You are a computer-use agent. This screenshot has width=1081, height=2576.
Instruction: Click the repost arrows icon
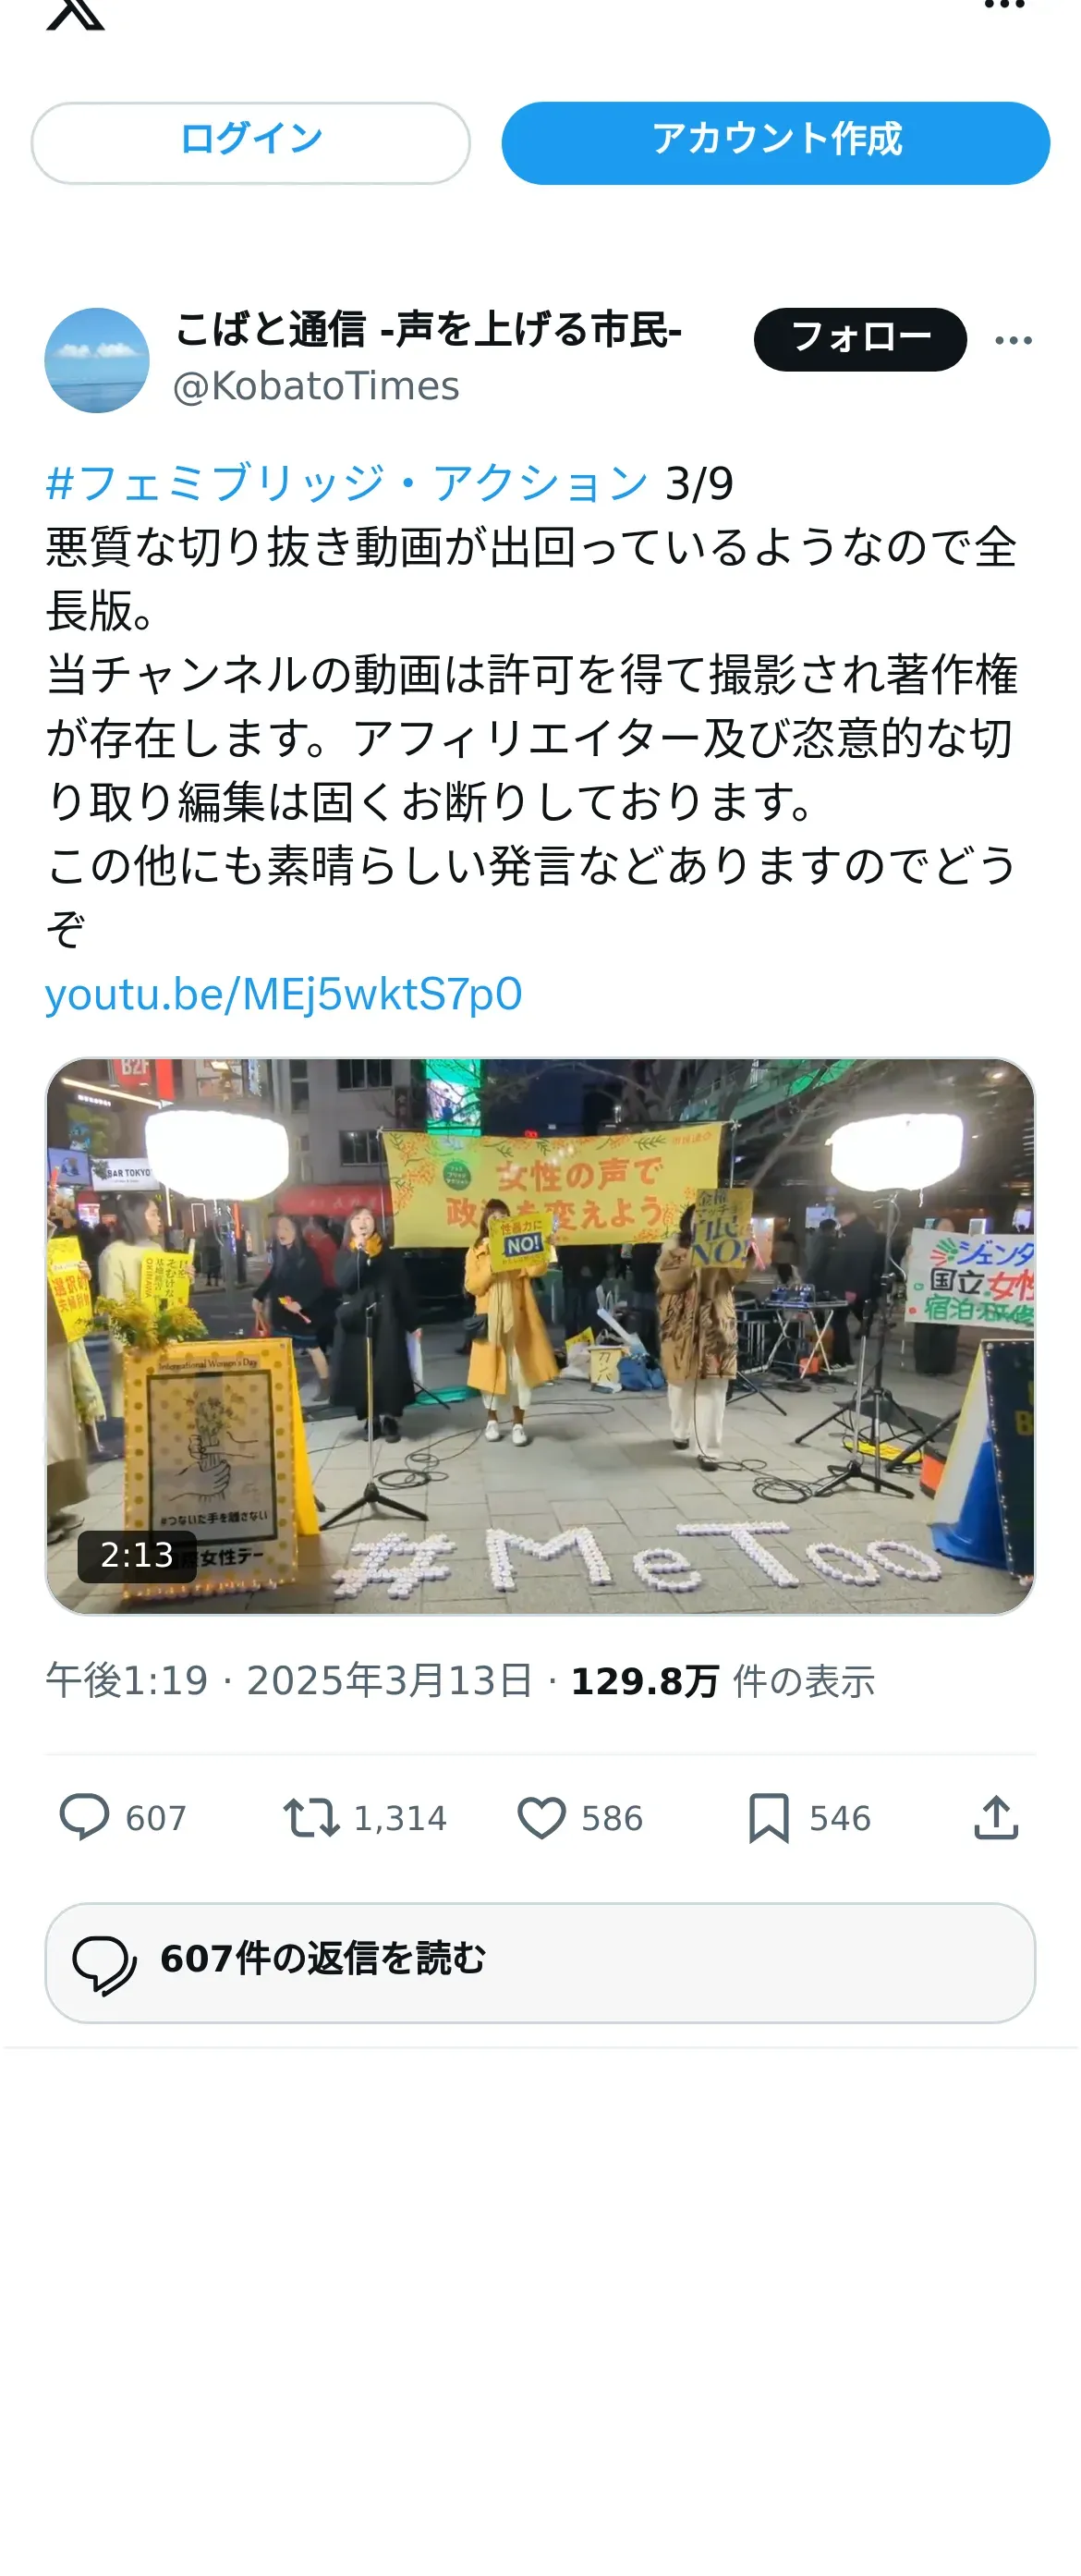tap(311, 1818)
